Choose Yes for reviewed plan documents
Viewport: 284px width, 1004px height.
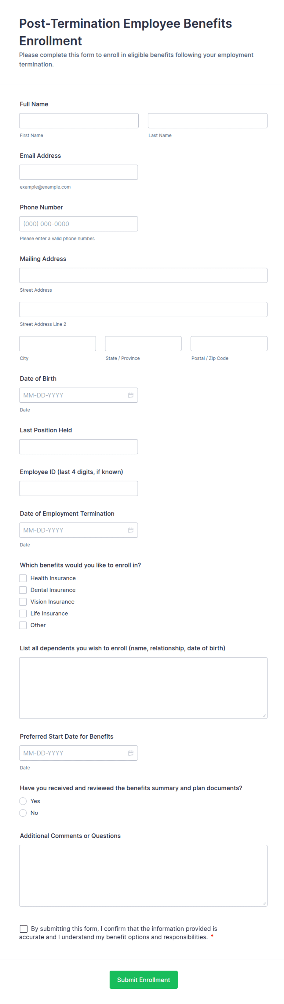click(x=23, y=801)
